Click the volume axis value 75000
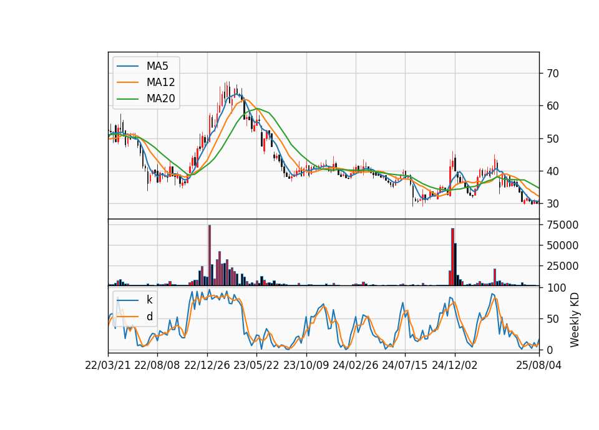 coord(562,225)
